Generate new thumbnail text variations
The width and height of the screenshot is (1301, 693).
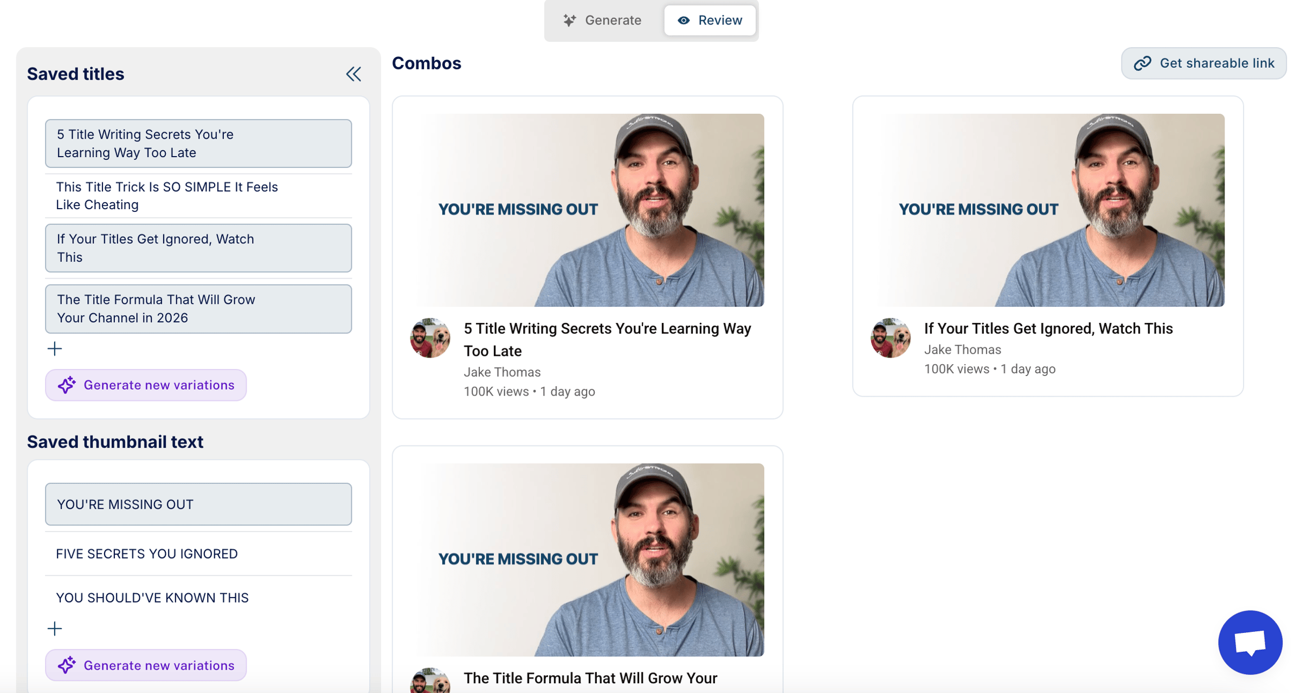click(146, 665)
